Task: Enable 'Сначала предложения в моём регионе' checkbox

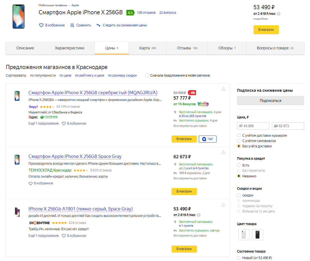Action: point(147,75)
